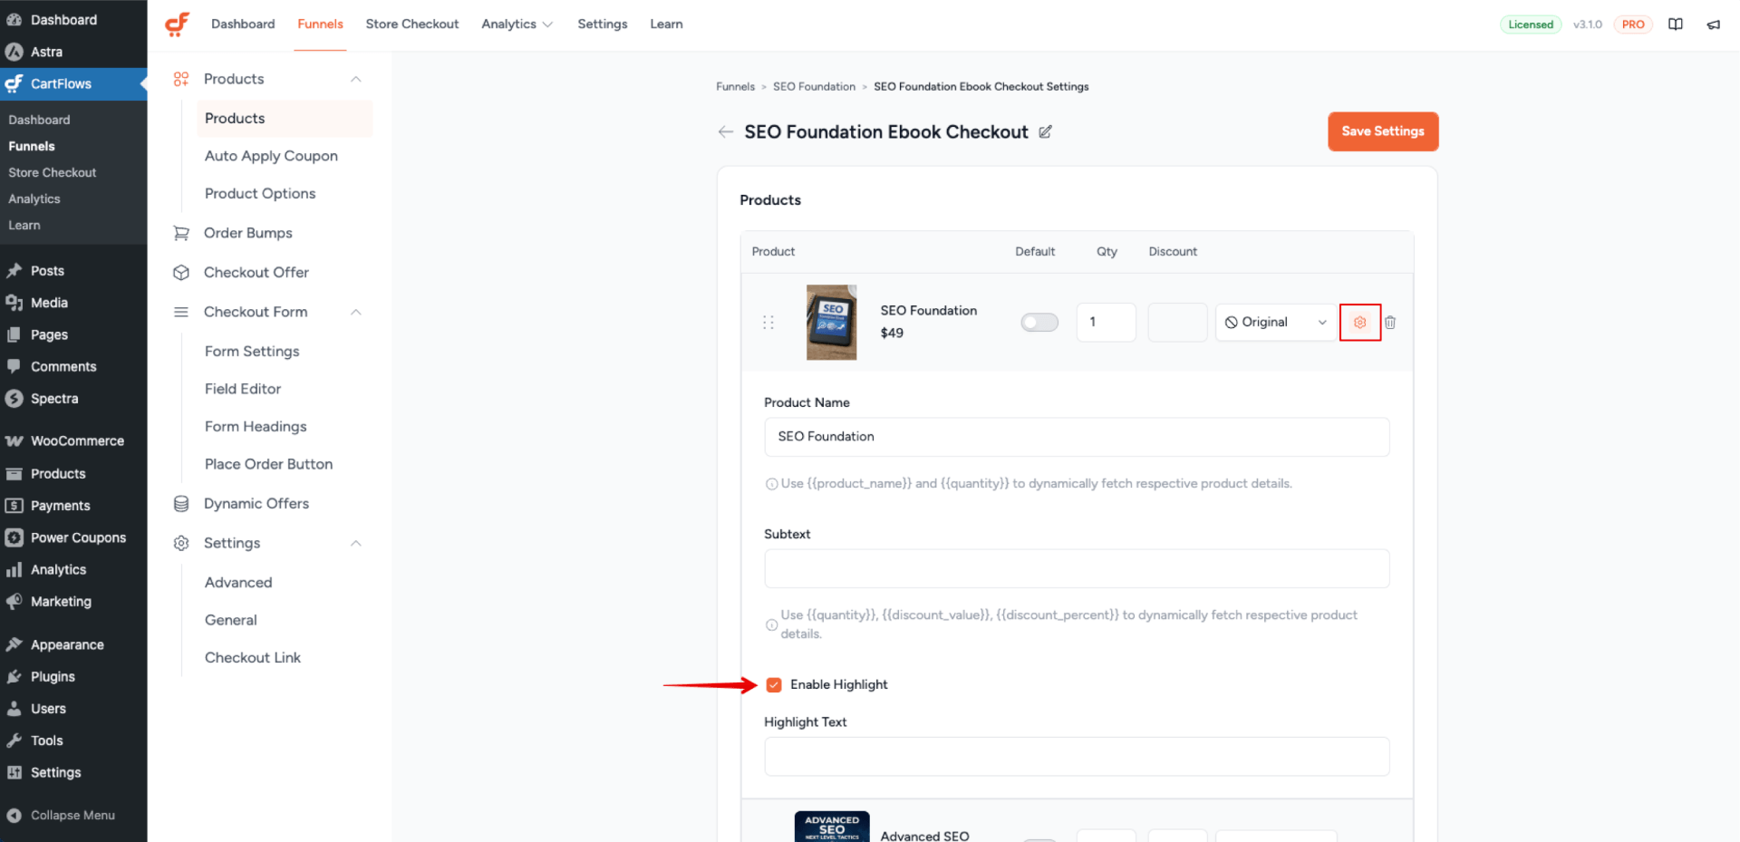Edit the checkout title with pencil icon
The height and width of the screenshot is (842, 1740).
point(1045,132)
